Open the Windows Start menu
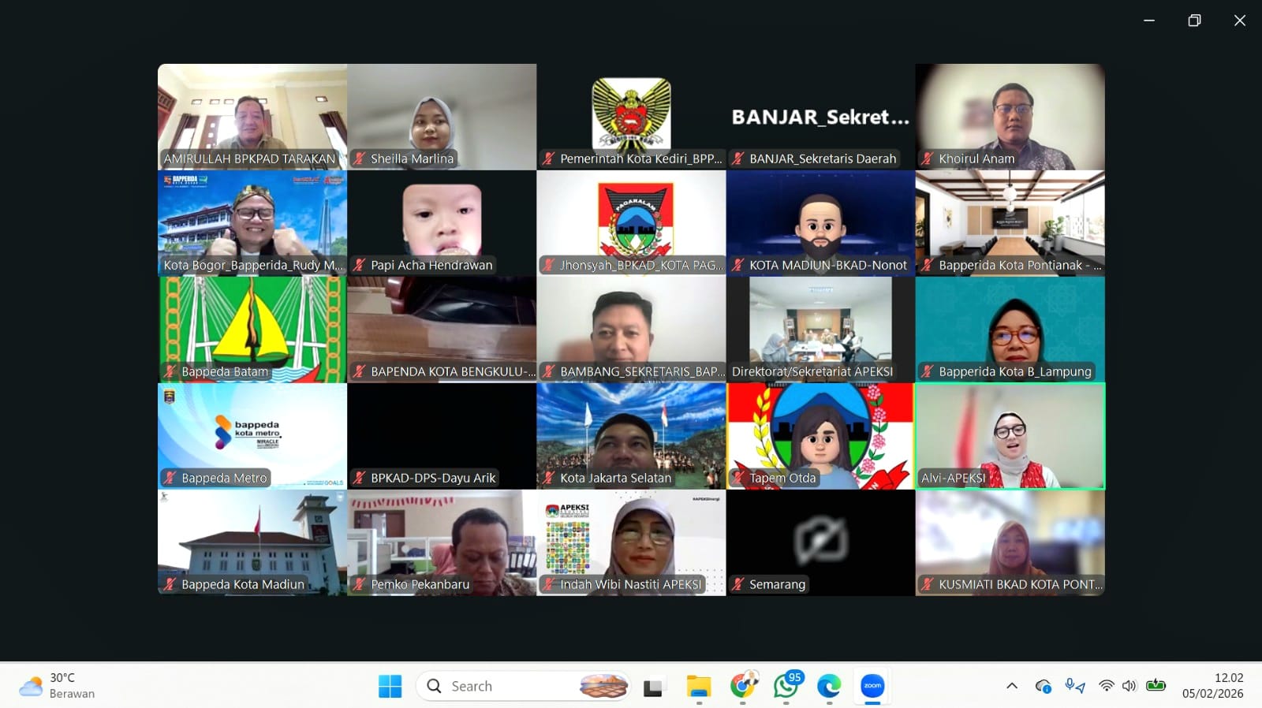This screenshot has width=1262, height=708. point(390,686)
